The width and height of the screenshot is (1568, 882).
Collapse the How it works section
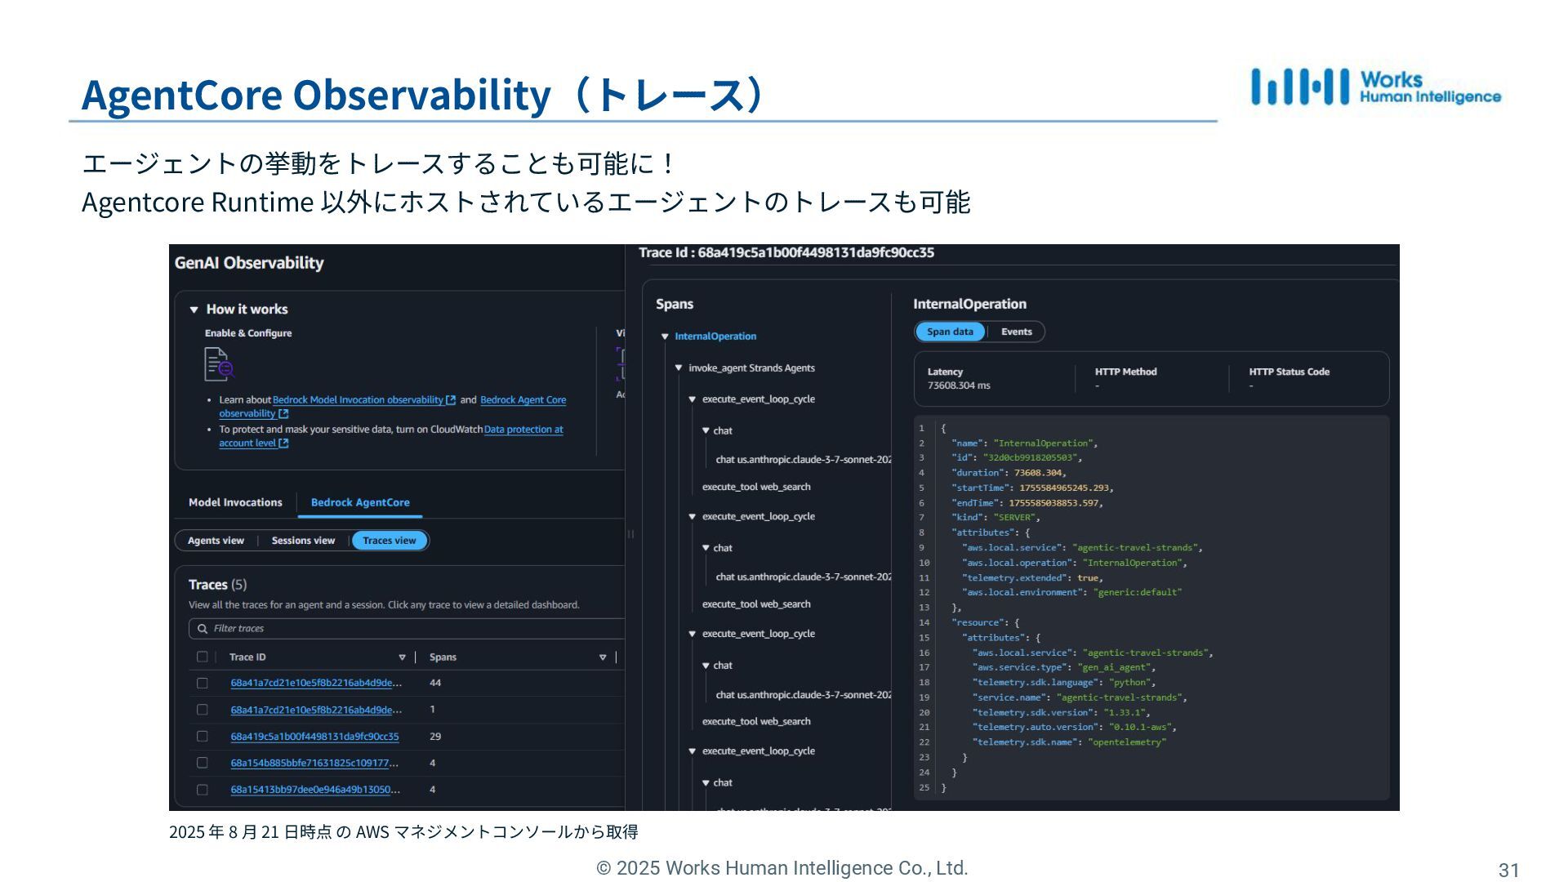coord(194,310)
